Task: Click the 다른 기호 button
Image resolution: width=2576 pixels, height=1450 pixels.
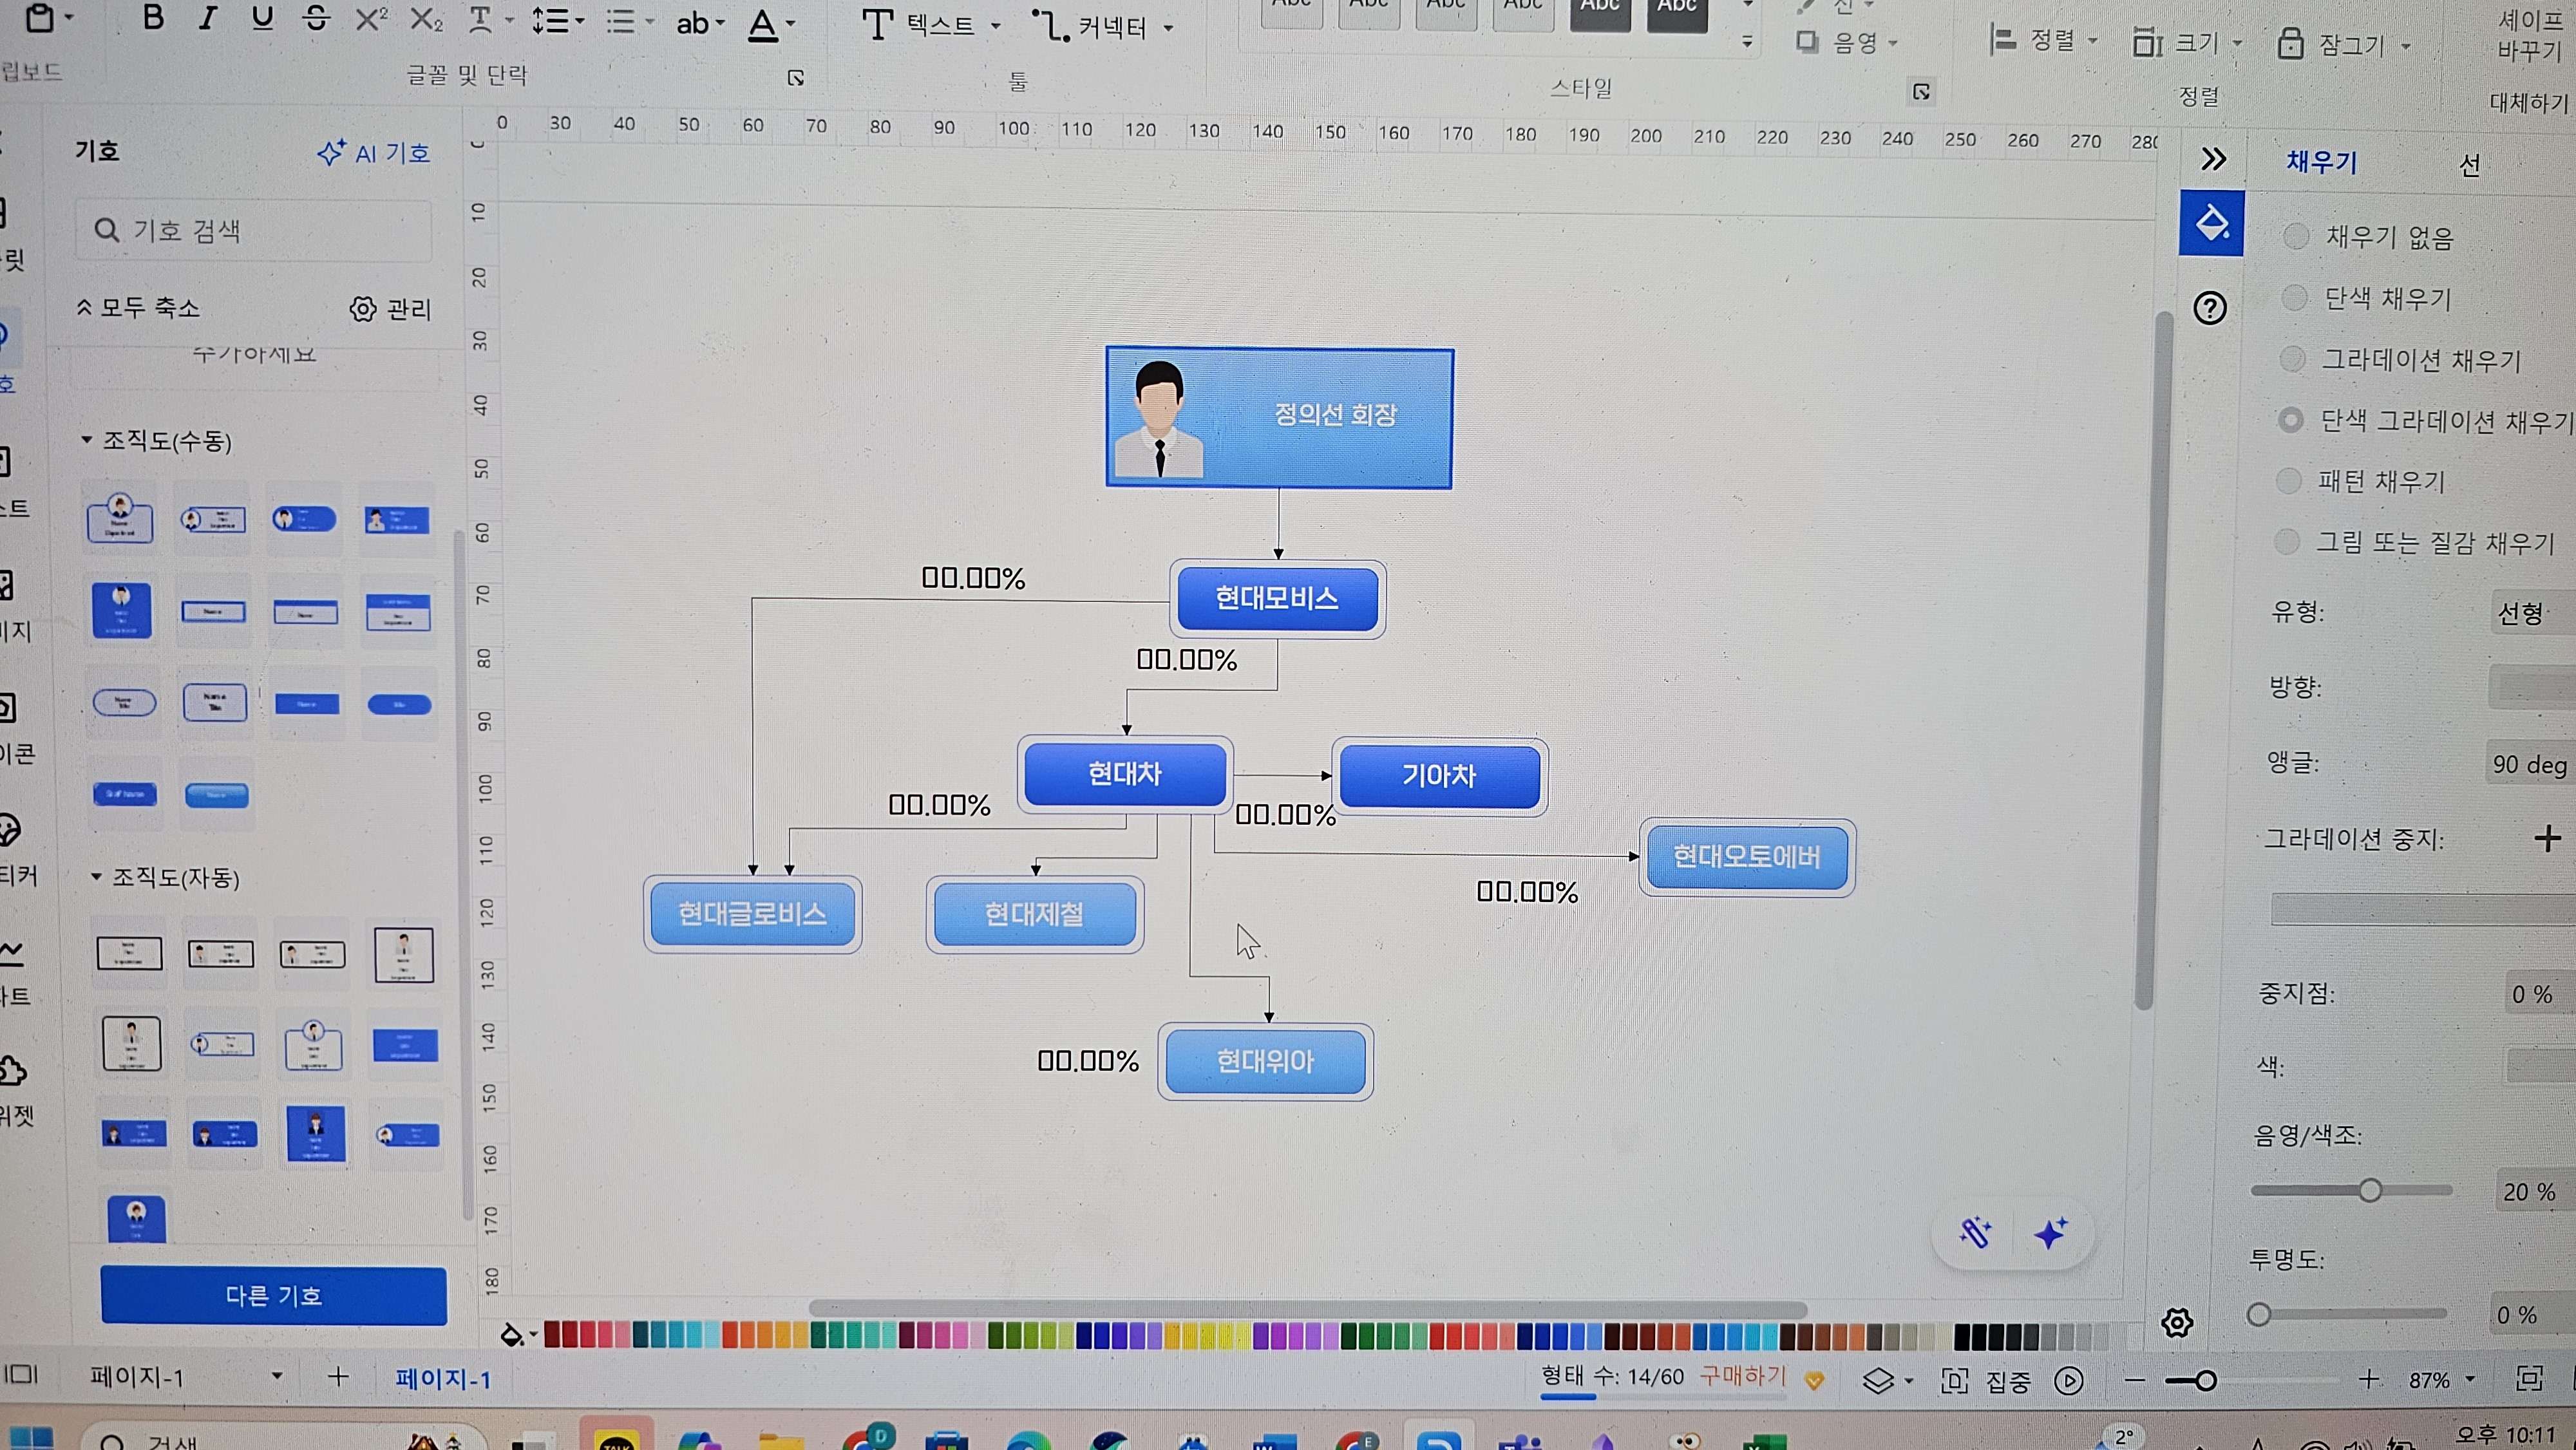Action: pyautogui.click(x=273, y=1295)
